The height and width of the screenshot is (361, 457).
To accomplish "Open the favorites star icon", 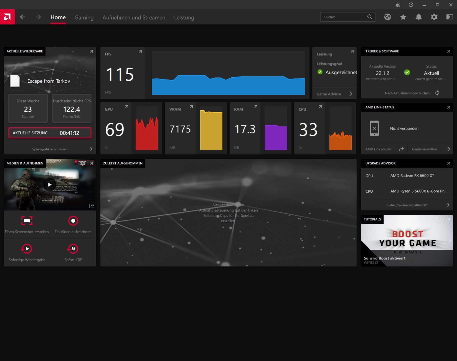I will pos(403,17).
